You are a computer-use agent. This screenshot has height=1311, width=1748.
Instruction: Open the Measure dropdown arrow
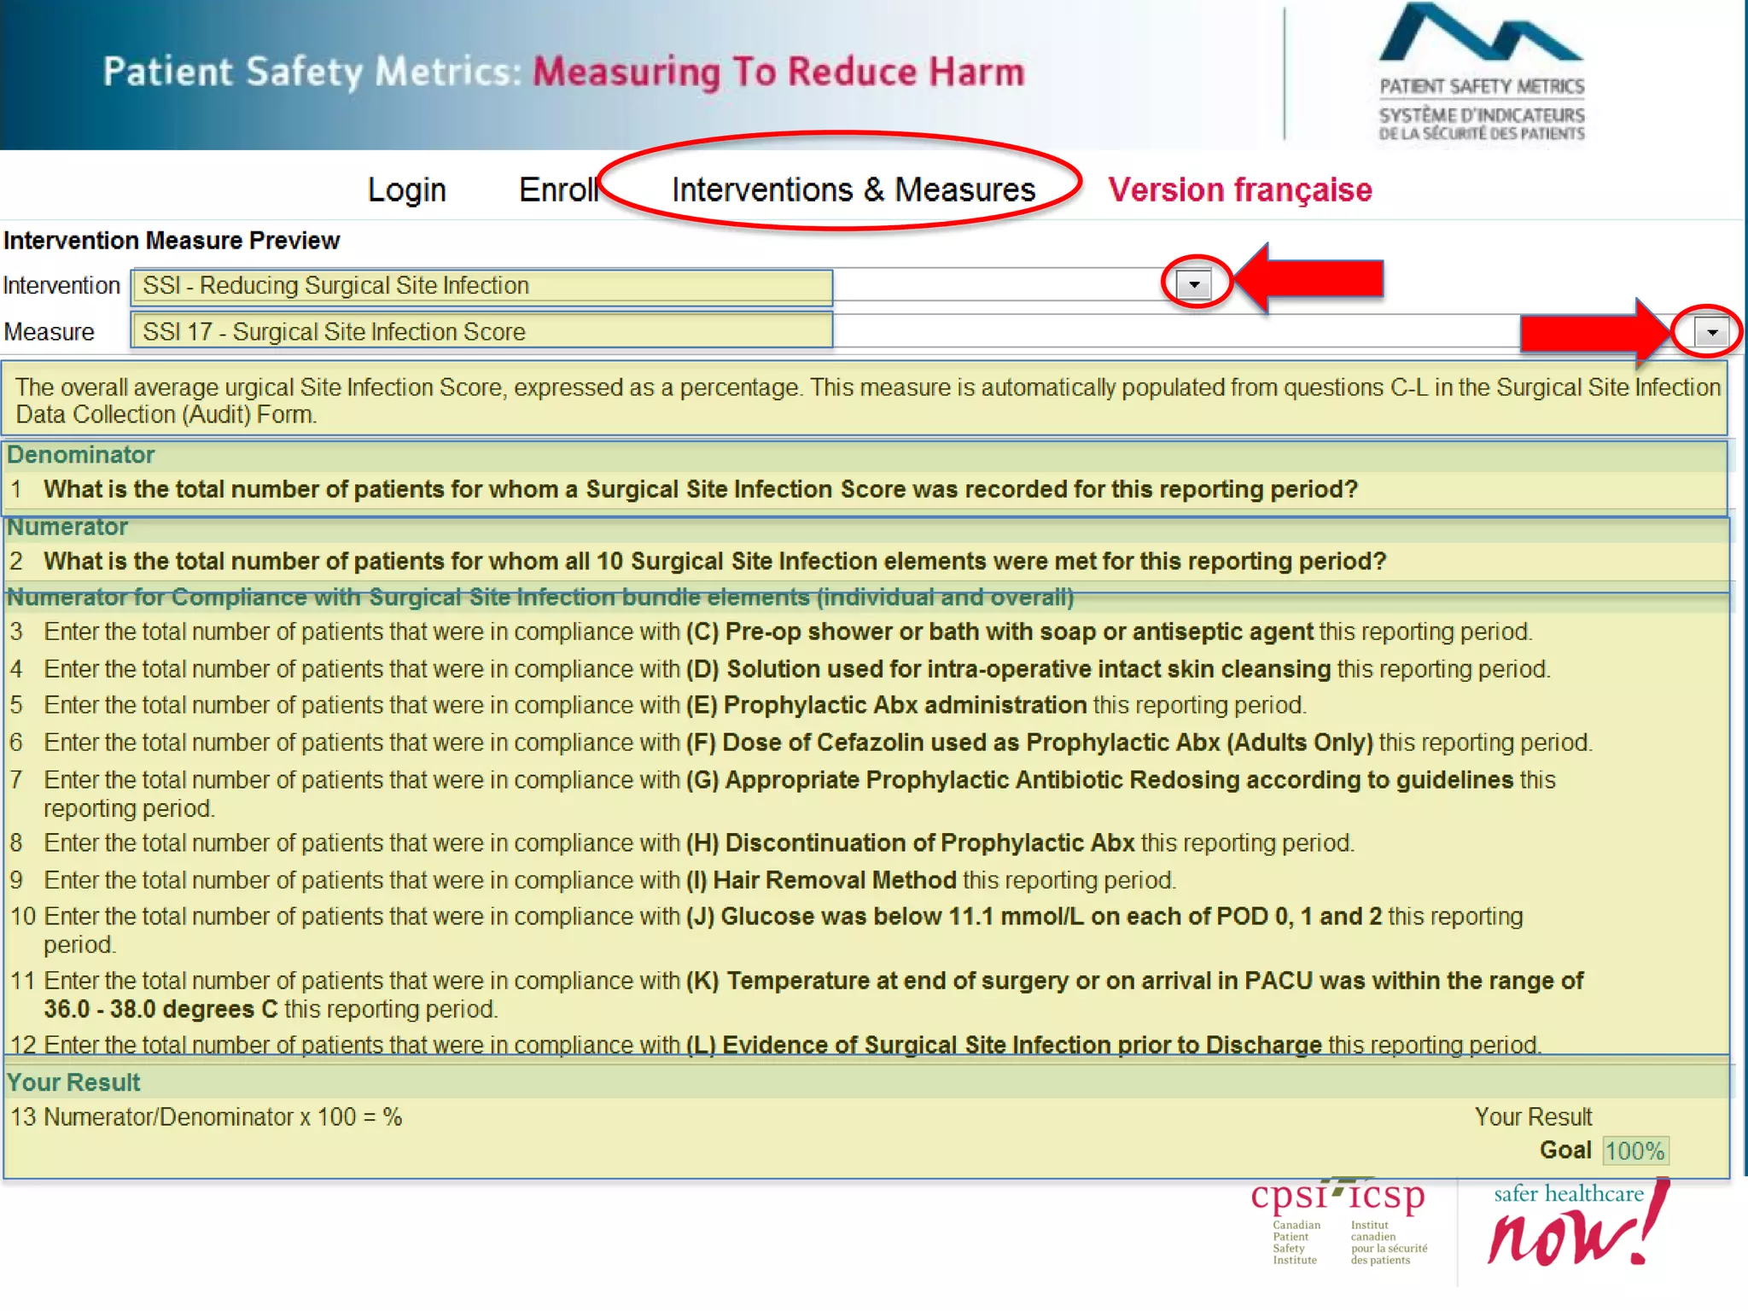1711,332
